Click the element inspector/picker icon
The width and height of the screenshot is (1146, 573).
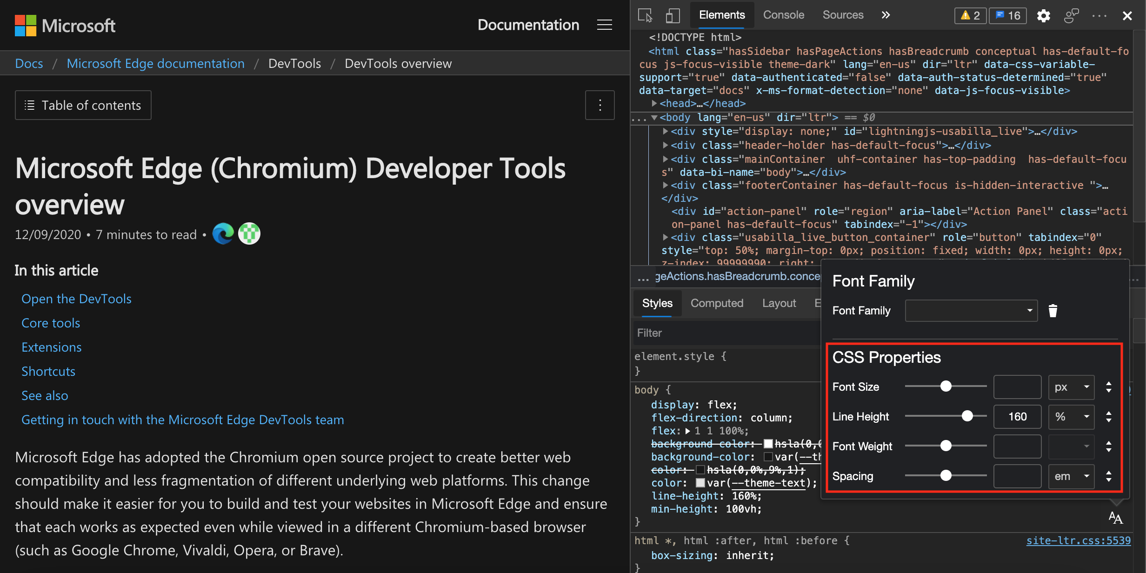click(x=646, y=14)
